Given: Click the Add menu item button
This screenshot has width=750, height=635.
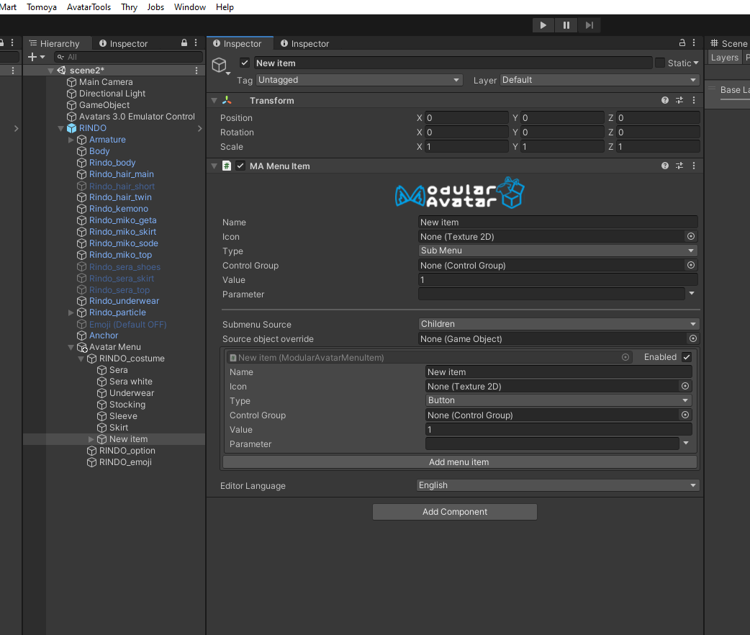Looking at the screenshot, I should [x=459, y=461].
